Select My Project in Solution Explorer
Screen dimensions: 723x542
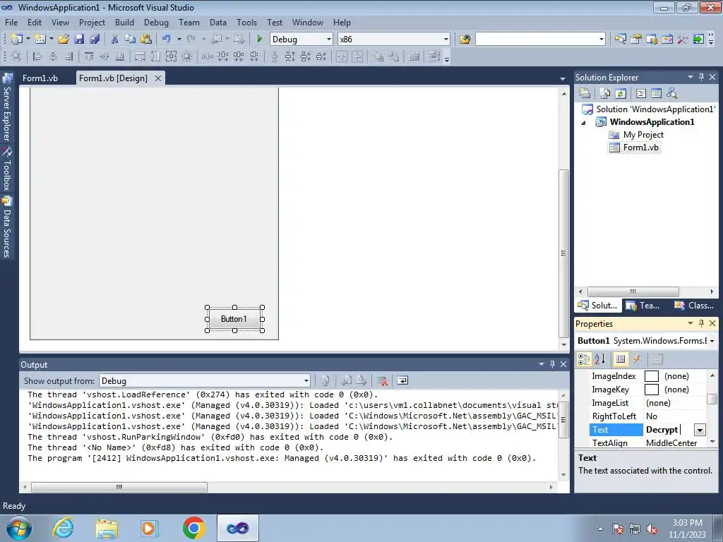(643, 135)
